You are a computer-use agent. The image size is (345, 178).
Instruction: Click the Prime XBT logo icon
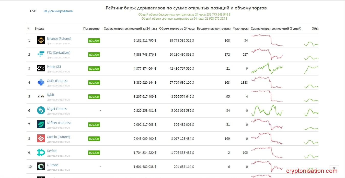coord(41,68)
